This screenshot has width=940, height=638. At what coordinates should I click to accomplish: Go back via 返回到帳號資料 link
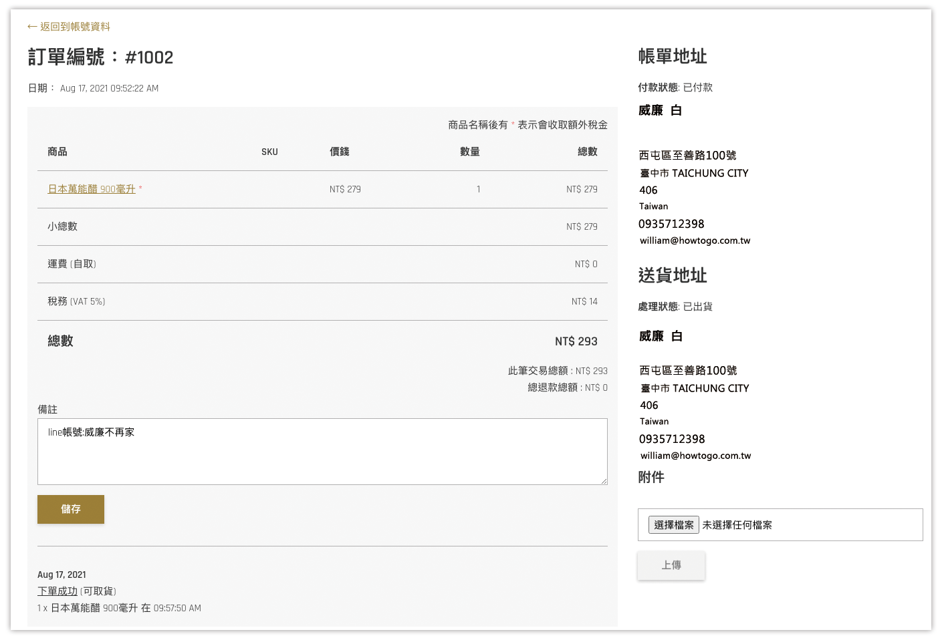(69, 27)
